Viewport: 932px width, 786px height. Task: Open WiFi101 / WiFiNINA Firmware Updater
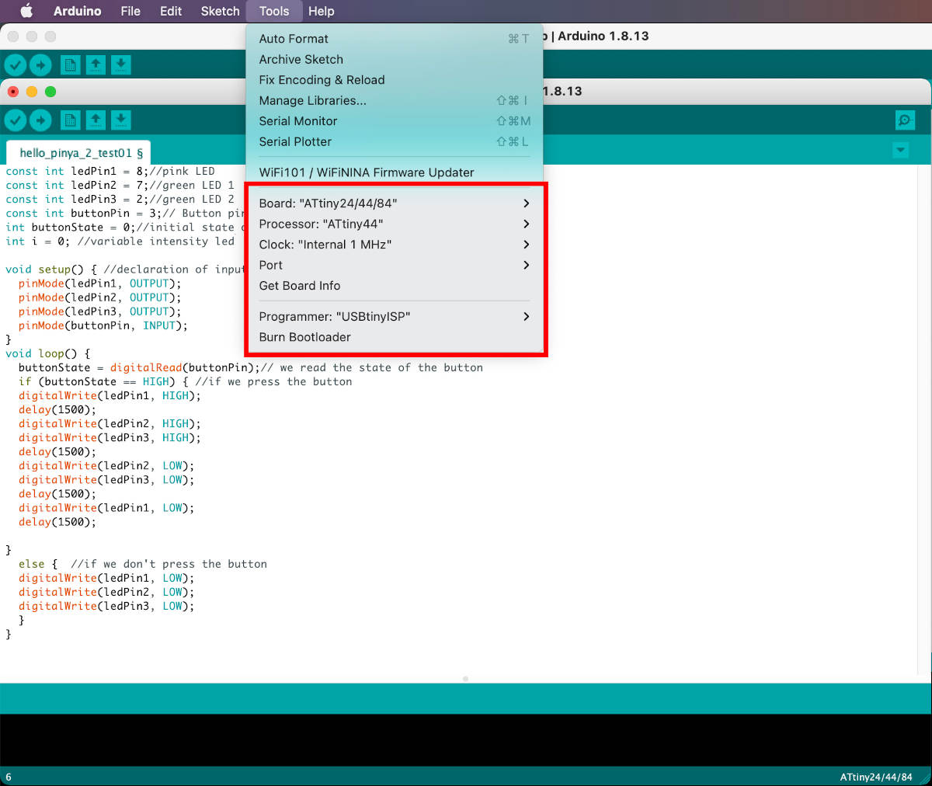click(395, 172)
